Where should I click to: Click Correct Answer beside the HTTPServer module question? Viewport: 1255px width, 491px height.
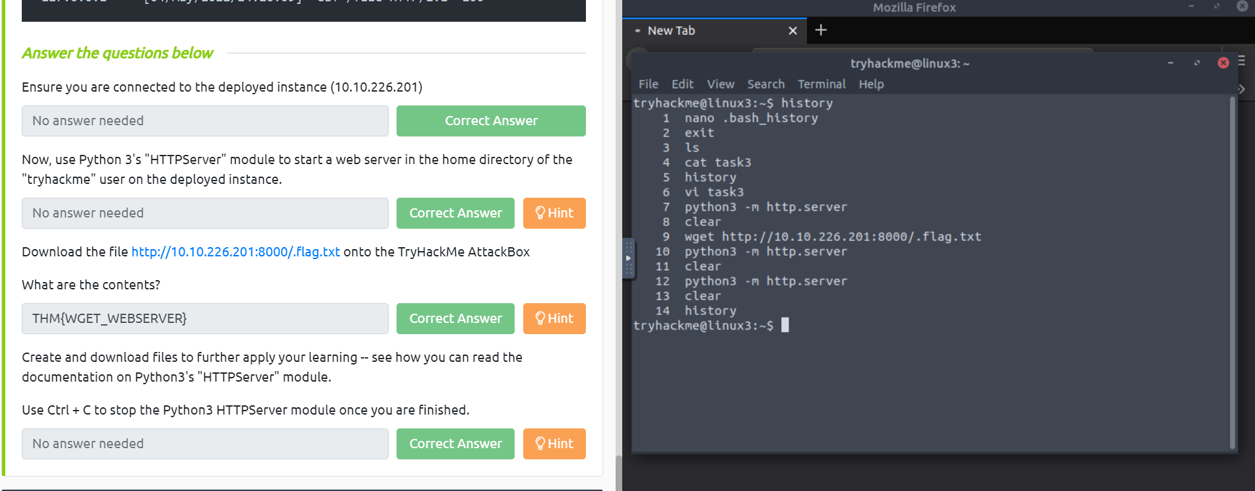coord(455,213)
